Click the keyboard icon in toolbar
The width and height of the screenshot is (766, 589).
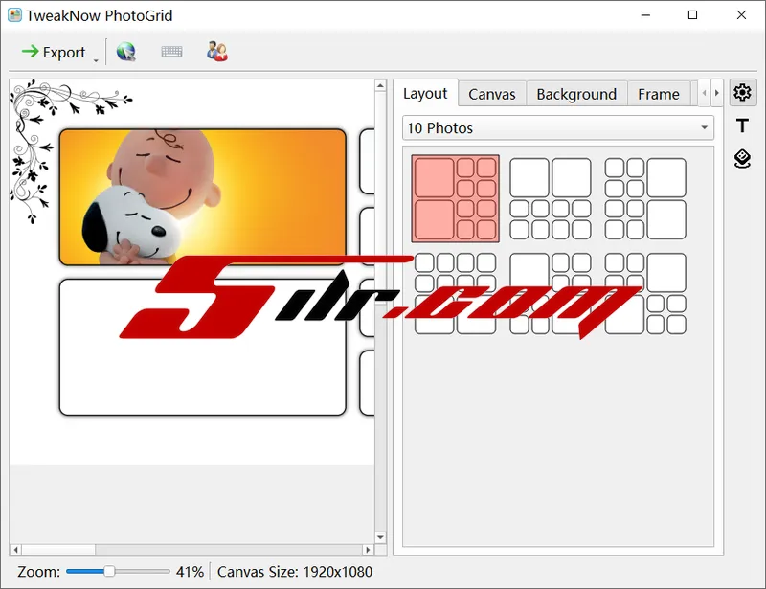(171, 52)
